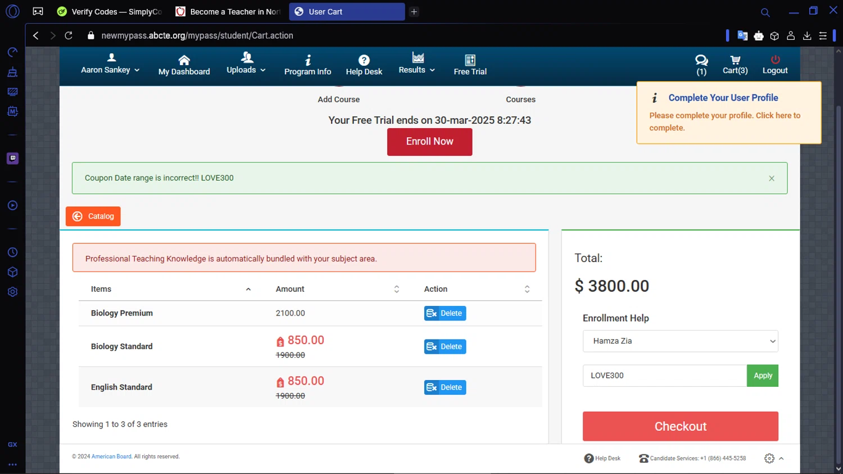
Task: Click the Courses step label
Action: (x=520, y=100)
